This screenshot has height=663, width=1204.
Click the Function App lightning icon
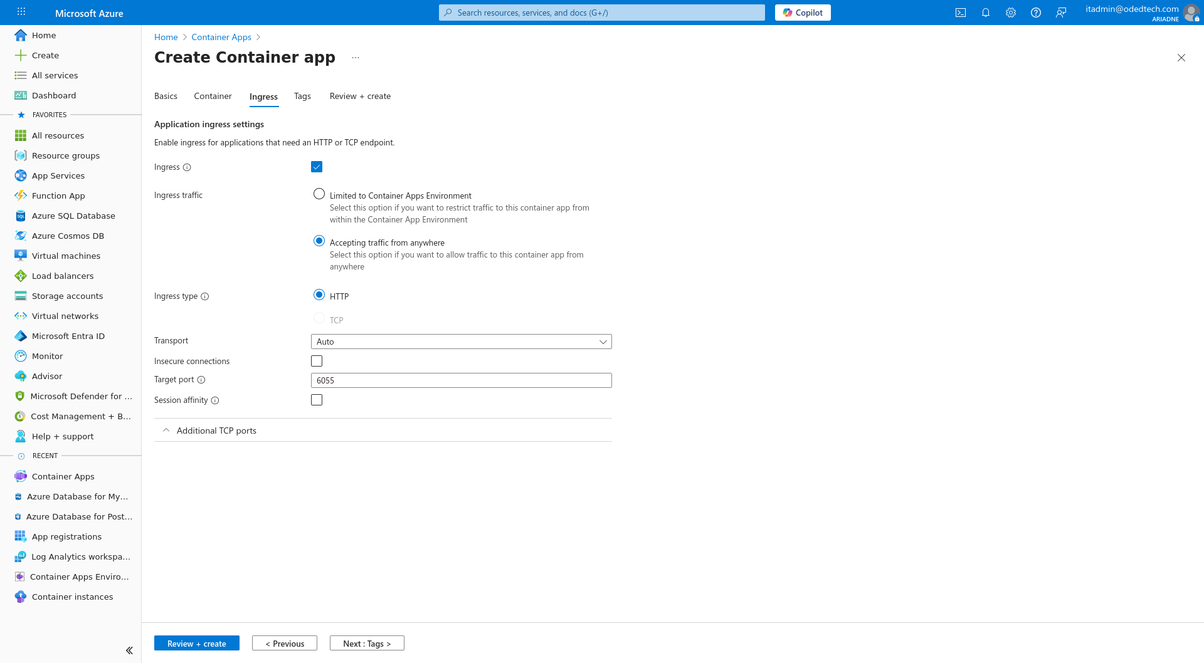[x=21, y=196]
